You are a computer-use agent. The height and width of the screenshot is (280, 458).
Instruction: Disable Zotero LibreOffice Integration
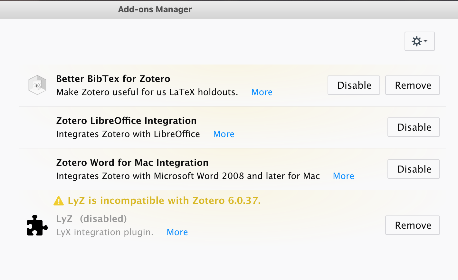click(x=414, y=127)
